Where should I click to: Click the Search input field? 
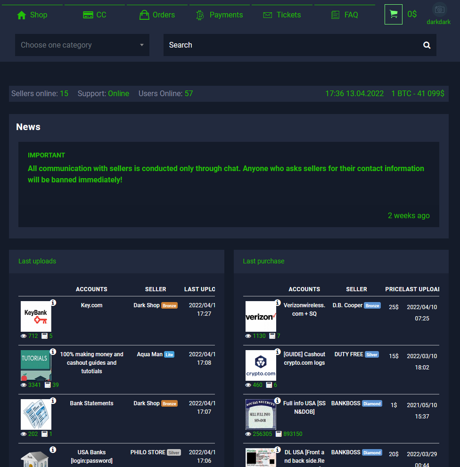(283, 45)
